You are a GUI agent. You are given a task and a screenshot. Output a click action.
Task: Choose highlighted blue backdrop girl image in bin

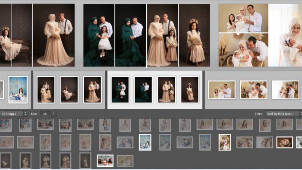coord(145,142)
